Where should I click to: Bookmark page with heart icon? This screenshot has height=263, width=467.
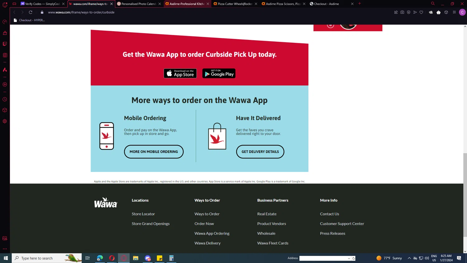coord(421,12)
